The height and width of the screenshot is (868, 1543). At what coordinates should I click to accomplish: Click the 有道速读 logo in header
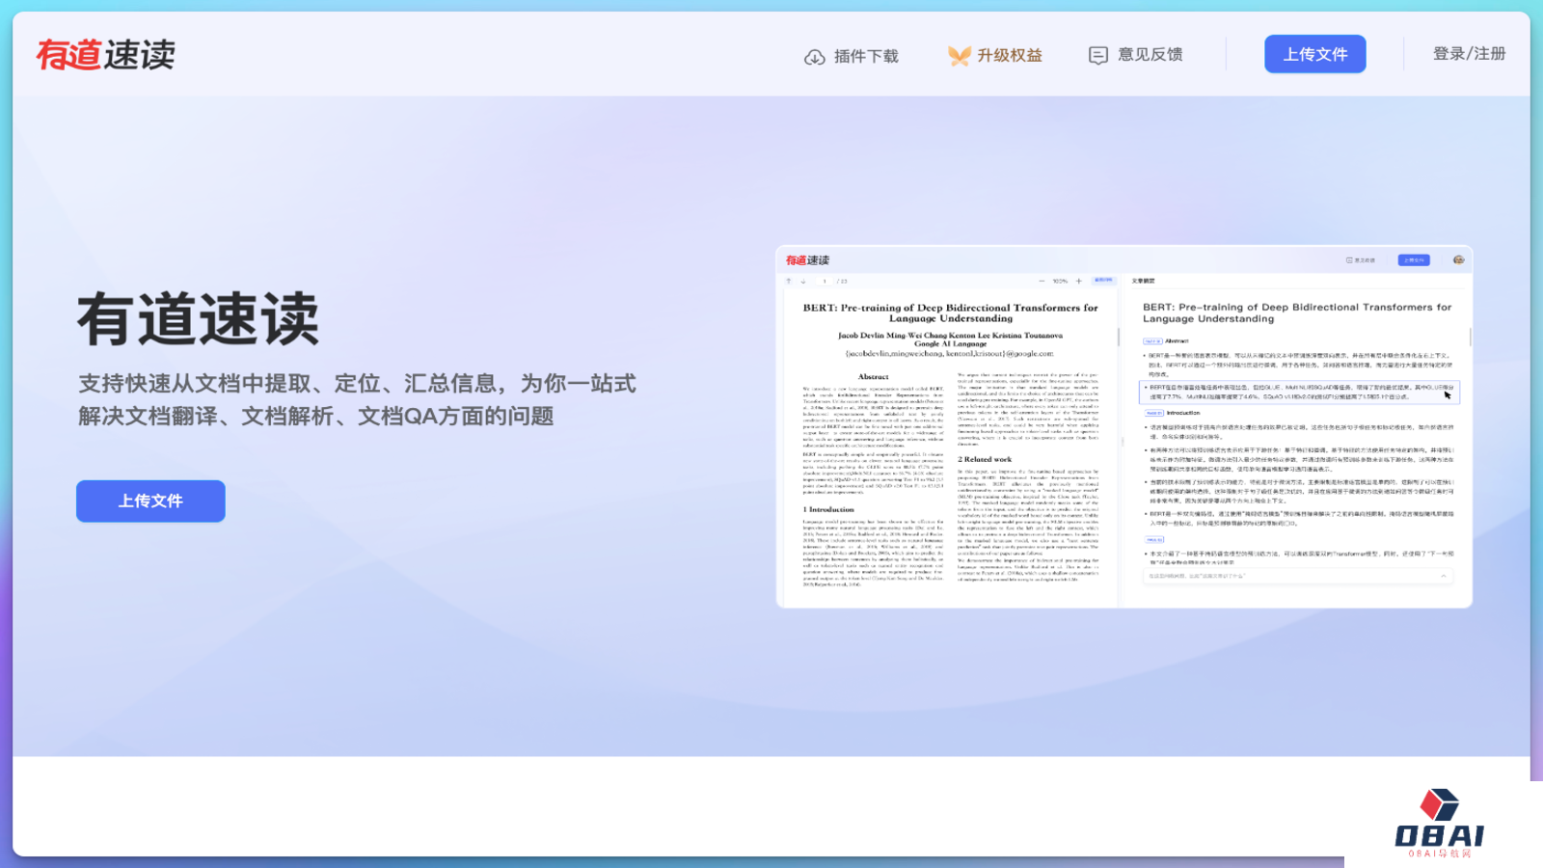click(x=106, y=55)
